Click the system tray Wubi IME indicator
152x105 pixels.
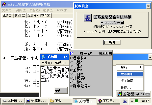(125, 101)
